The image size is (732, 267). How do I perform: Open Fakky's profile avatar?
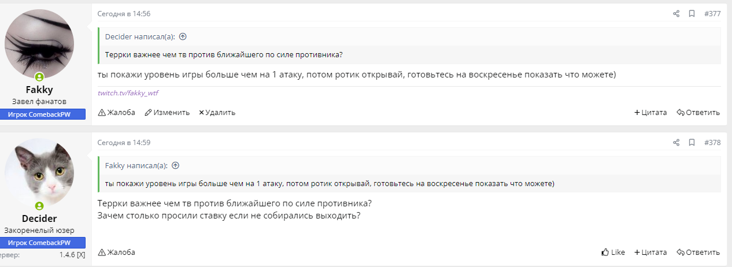tap(39, 44)
